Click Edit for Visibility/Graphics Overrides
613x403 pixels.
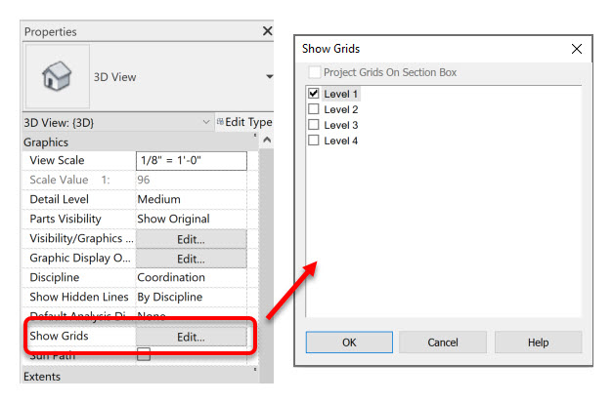point(192,239)
